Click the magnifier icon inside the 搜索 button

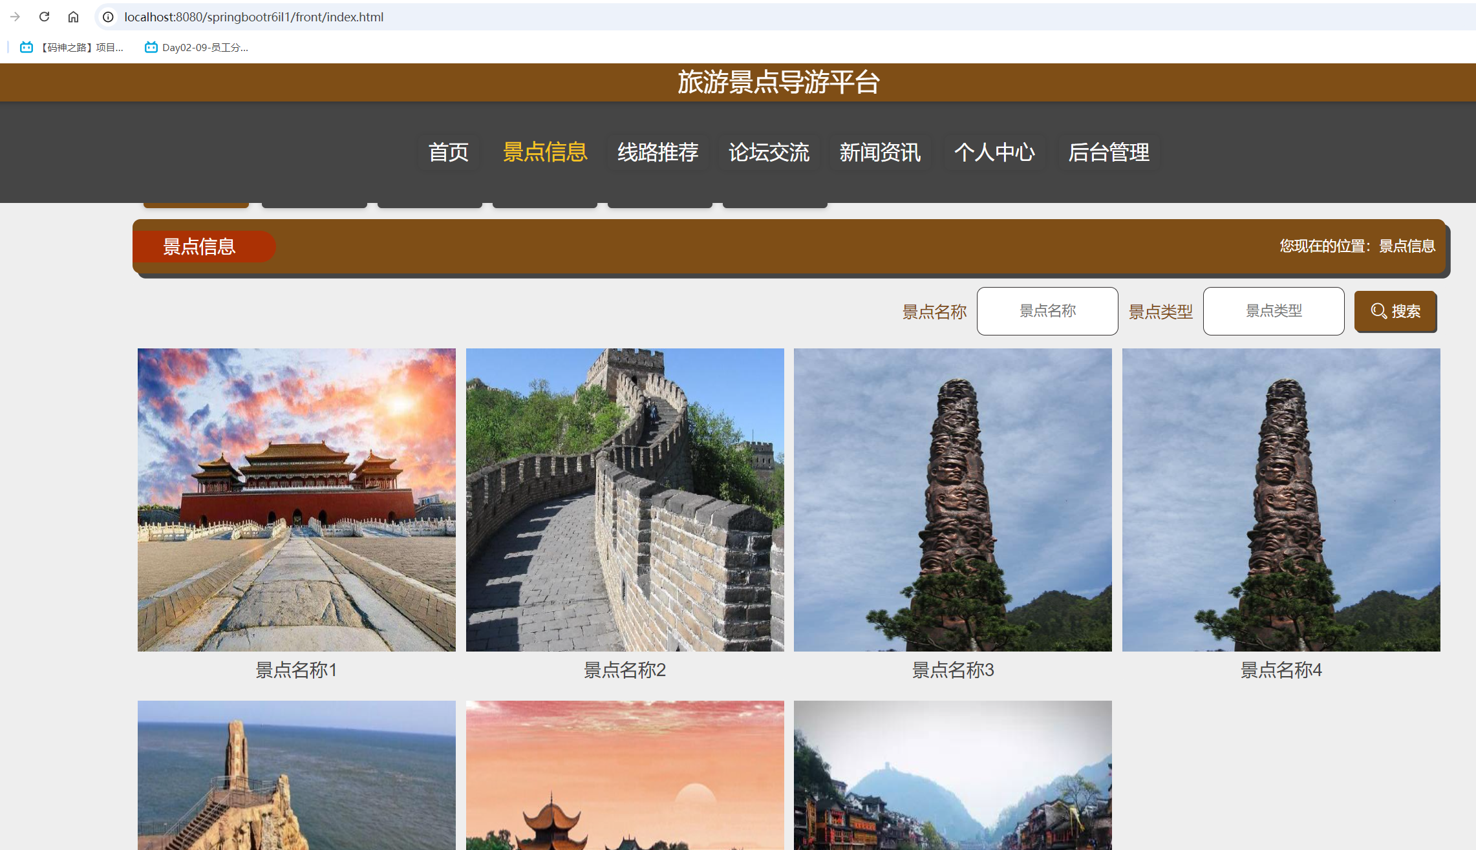[x=1377, y=311]
